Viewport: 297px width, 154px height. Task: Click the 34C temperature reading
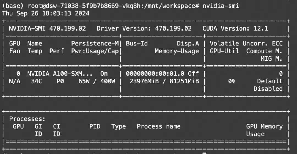35,81
